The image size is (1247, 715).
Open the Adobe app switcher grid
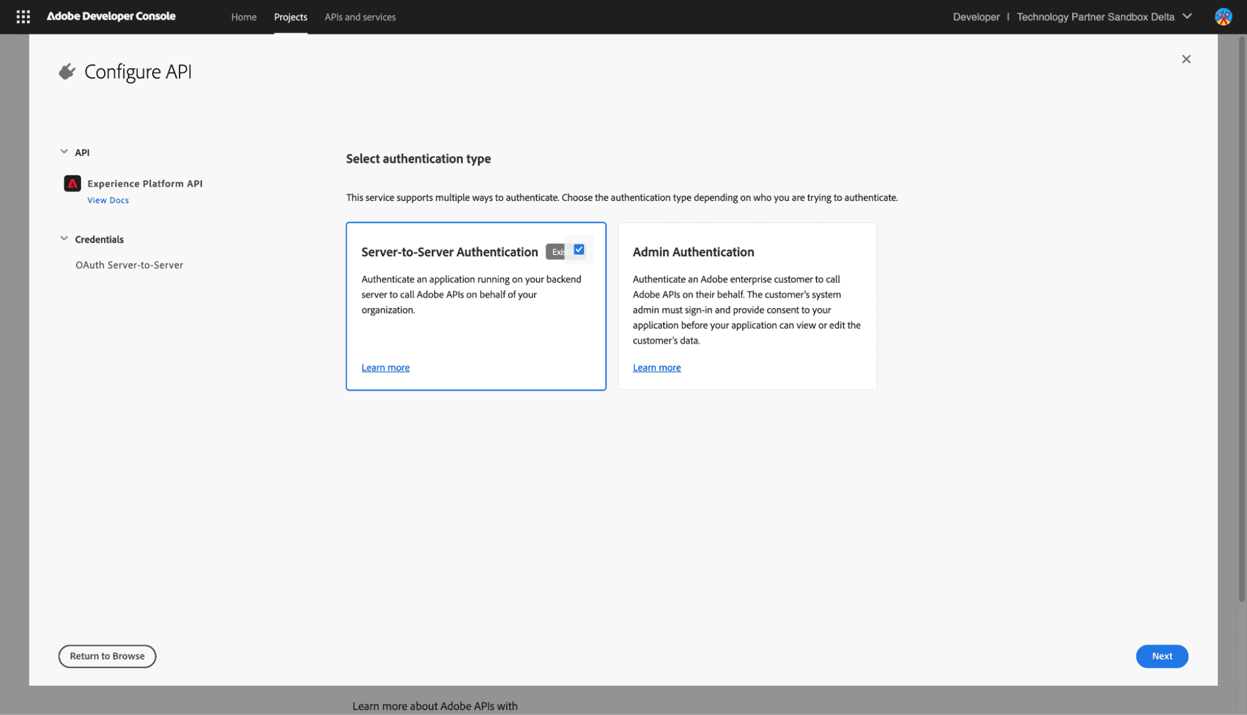click(23, 17)
